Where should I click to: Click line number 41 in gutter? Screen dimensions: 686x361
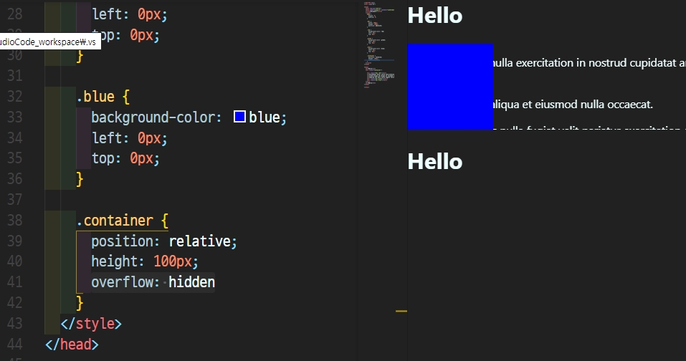click(x=15, y=282)
